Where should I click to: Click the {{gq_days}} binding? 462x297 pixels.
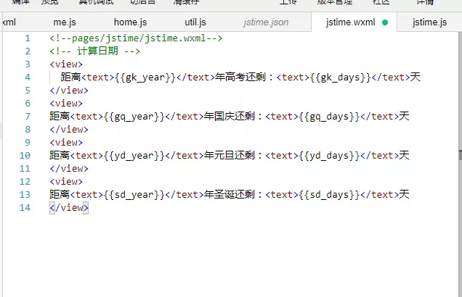329,117
